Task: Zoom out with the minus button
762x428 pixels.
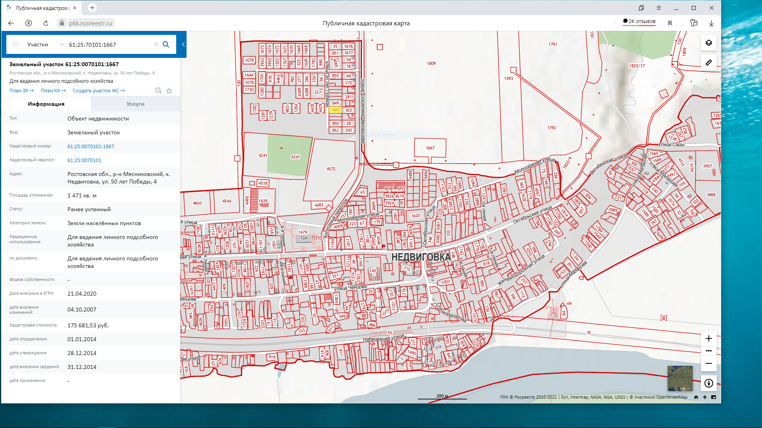Action: [x=708, y=363]
